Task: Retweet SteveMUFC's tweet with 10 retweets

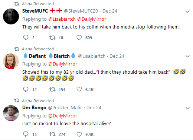Action: click(x=52, y=37)
